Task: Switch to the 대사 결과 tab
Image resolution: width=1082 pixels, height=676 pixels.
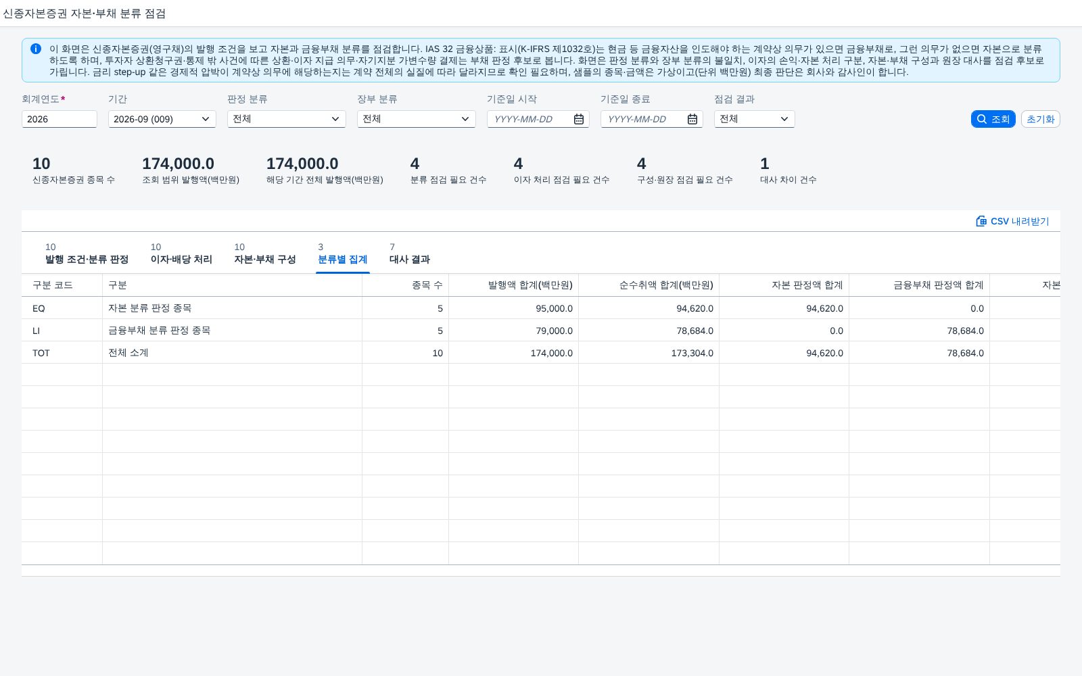Action: point(410,254)
